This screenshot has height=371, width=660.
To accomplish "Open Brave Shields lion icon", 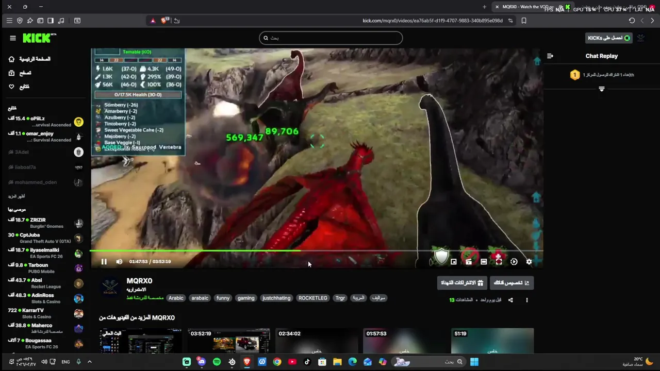I will (x=164, y=21).
